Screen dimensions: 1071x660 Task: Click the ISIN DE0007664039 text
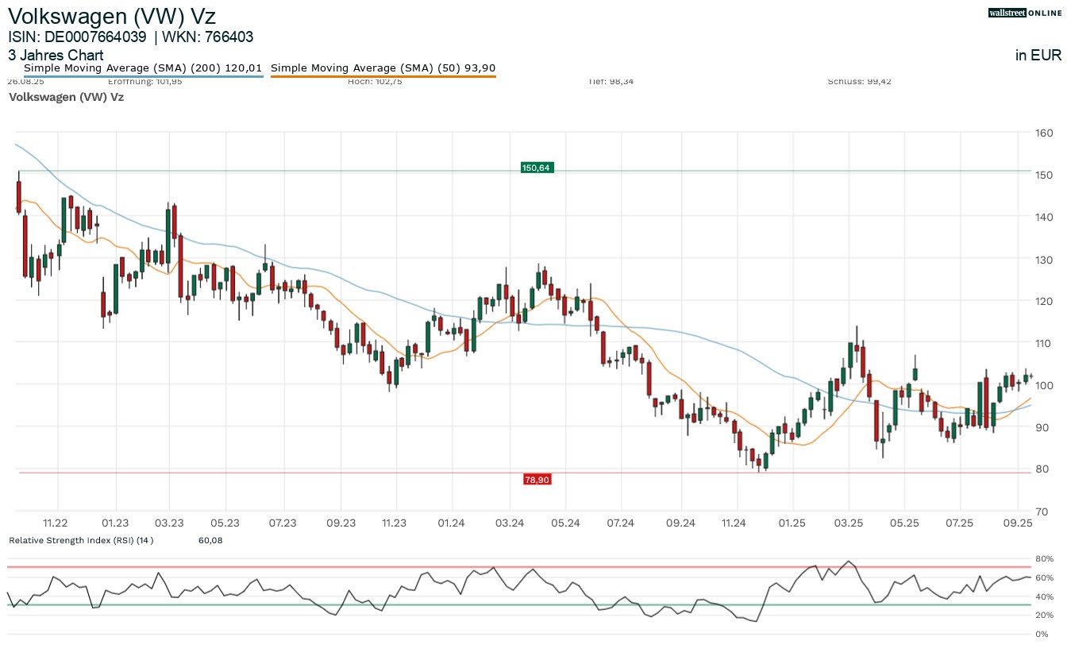pos(77,37)
